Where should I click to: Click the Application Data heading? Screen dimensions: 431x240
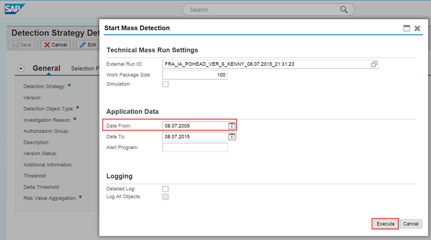click(x=132, y=112)
